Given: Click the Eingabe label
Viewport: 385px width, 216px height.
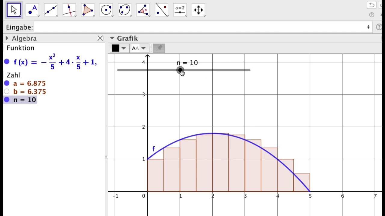Looking at the screenshot, I should click(x=19, y=27).
